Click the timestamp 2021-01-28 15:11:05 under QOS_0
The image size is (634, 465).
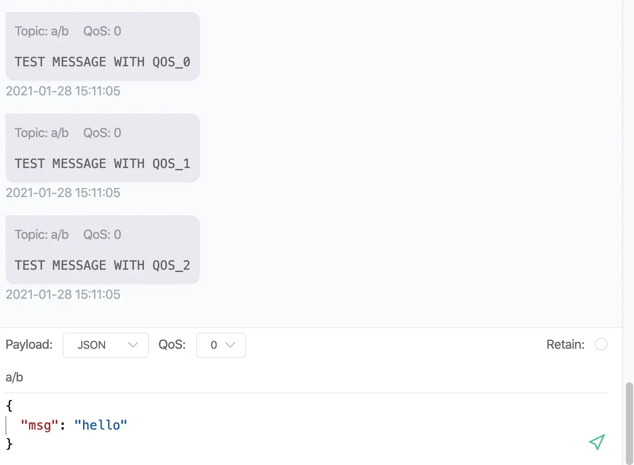(x=63, y=91)
